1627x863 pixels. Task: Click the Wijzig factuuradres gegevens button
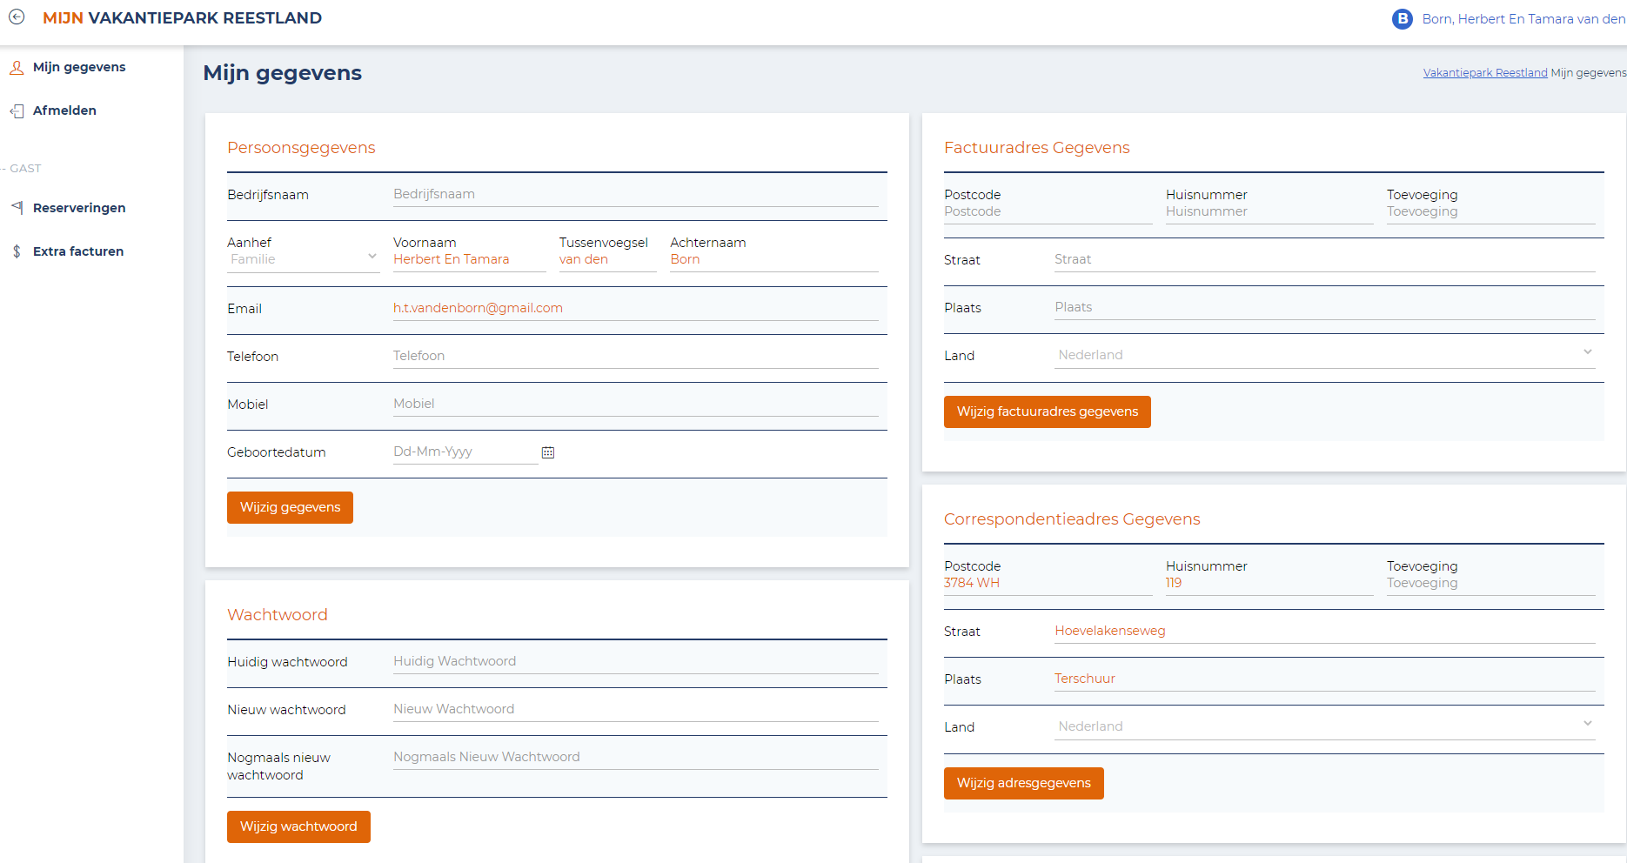click(1047, 411)
